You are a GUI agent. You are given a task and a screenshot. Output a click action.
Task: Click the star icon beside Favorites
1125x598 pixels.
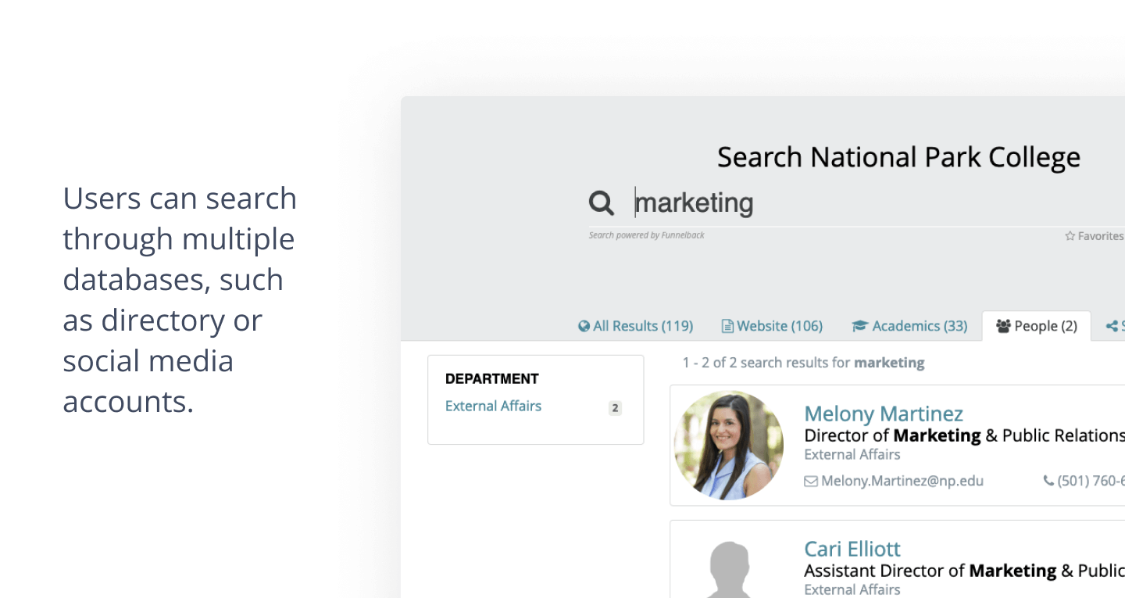(x=1070, y=236)
